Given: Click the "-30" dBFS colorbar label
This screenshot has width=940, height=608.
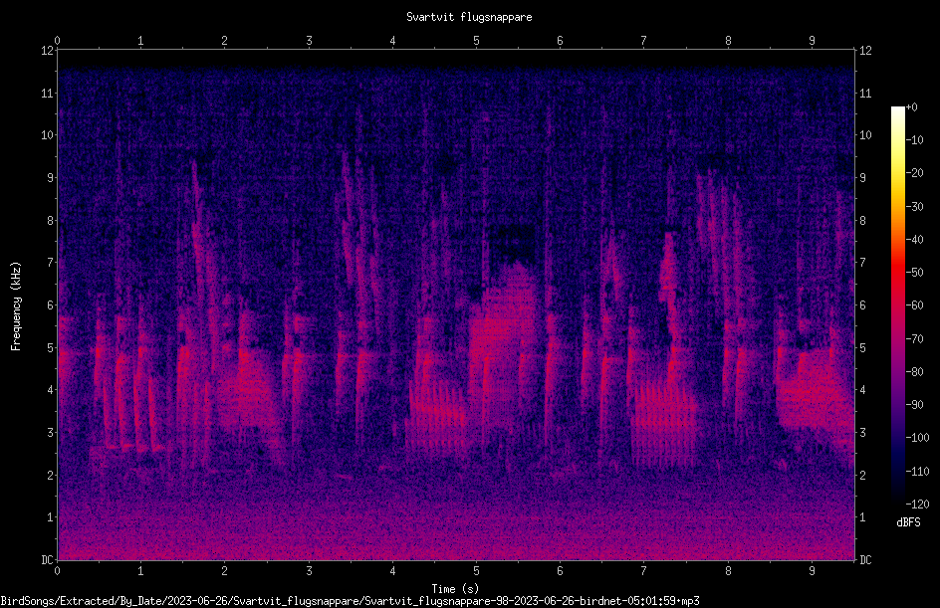Looking at the screenshot, I should (914, 207).
